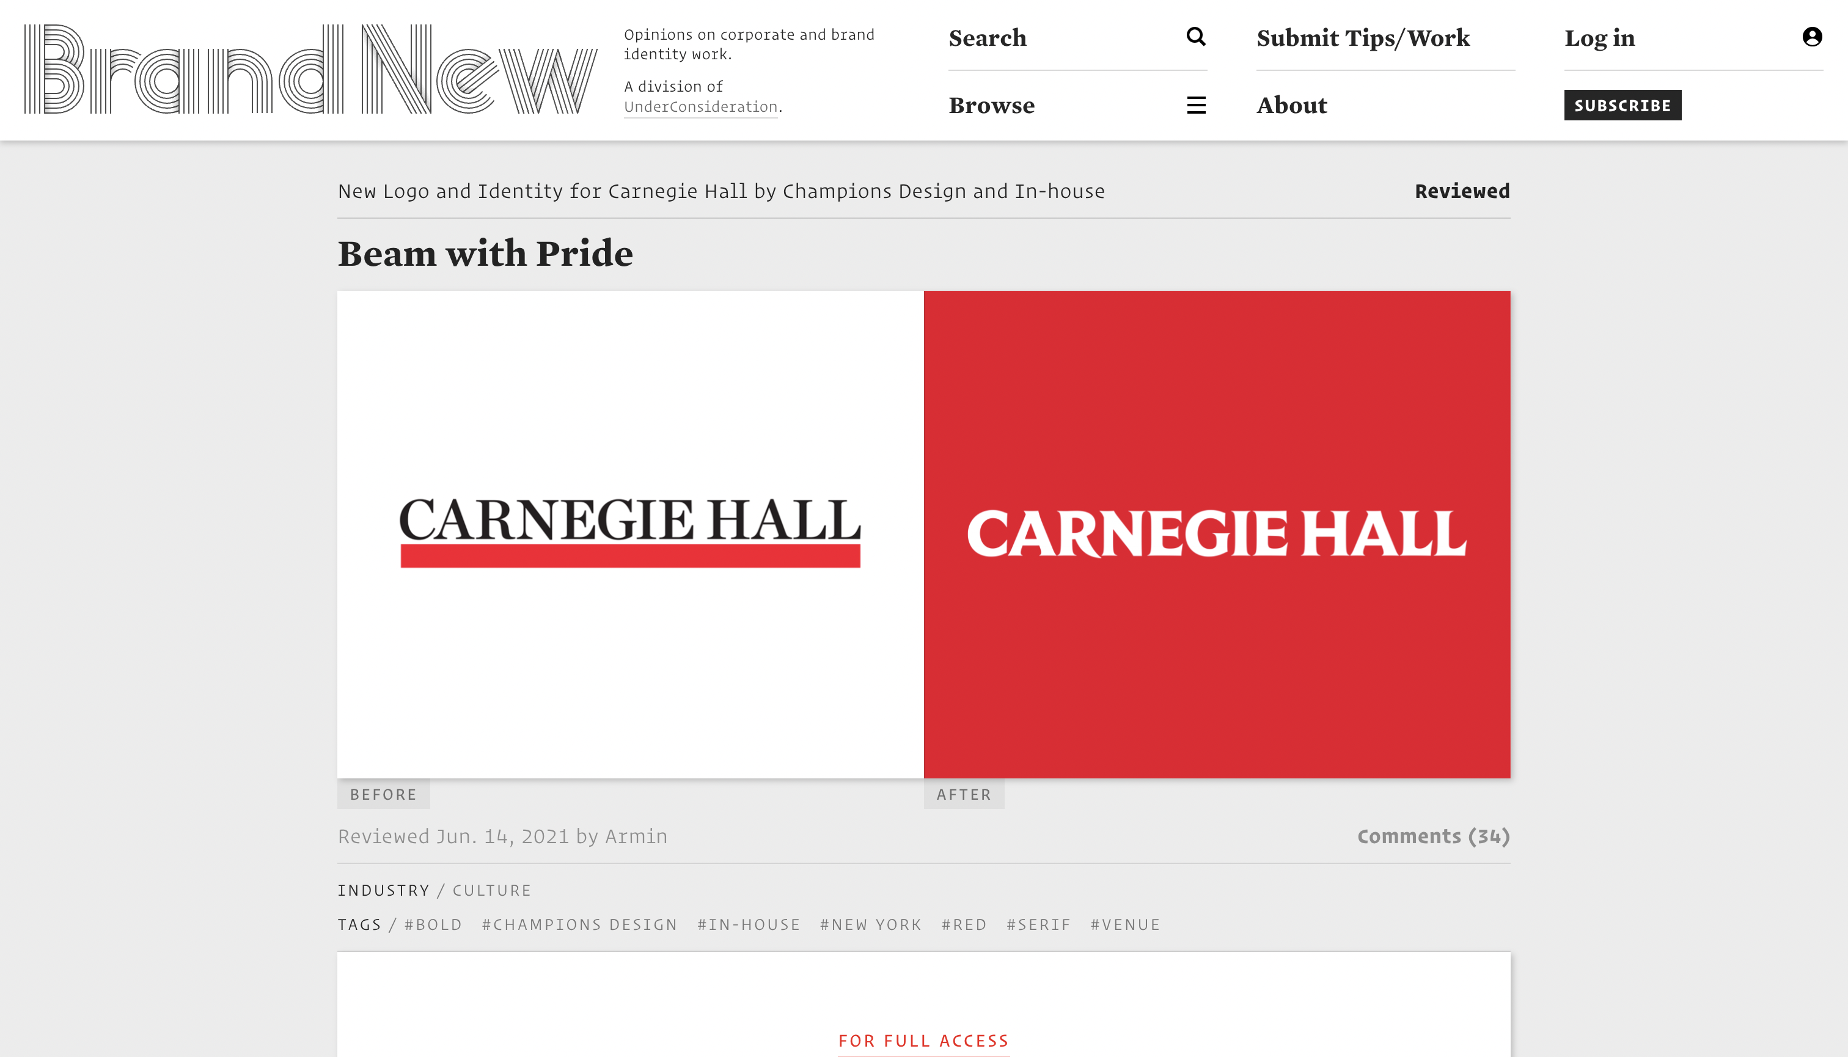
Task: Click the Log in link
Action: pyautogui.click(x=1599, y=38)
